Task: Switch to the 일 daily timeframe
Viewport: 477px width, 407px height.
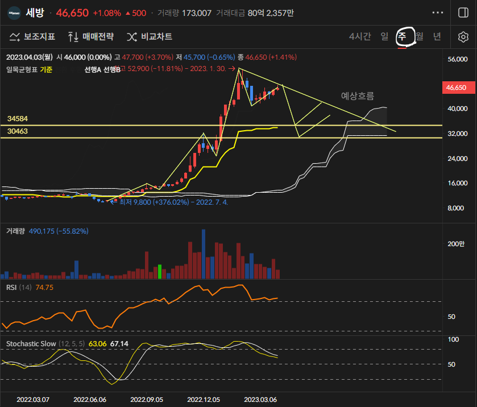Action: tap(384, 37)
